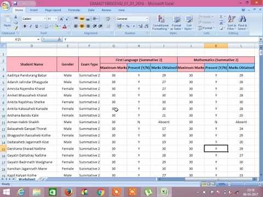Image resolution: width=263 pixels, height=197 pixels.
Task: Switch to the Page Layout tab
Action: pyautogui.click(x=53, y=10)
